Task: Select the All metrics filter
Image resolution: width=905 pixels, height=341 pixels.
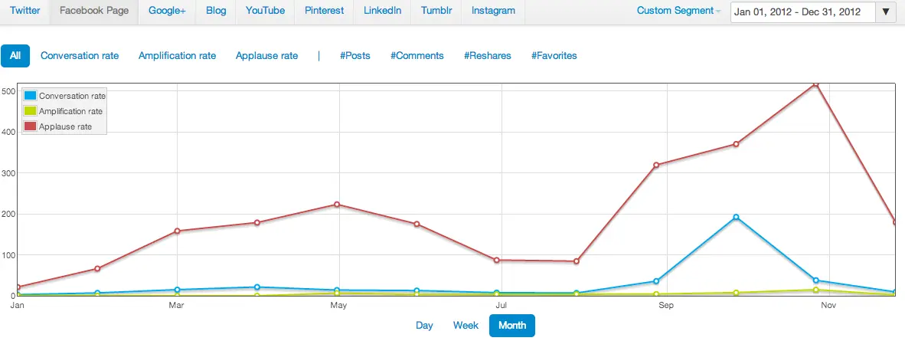Action: click(15, 55)
